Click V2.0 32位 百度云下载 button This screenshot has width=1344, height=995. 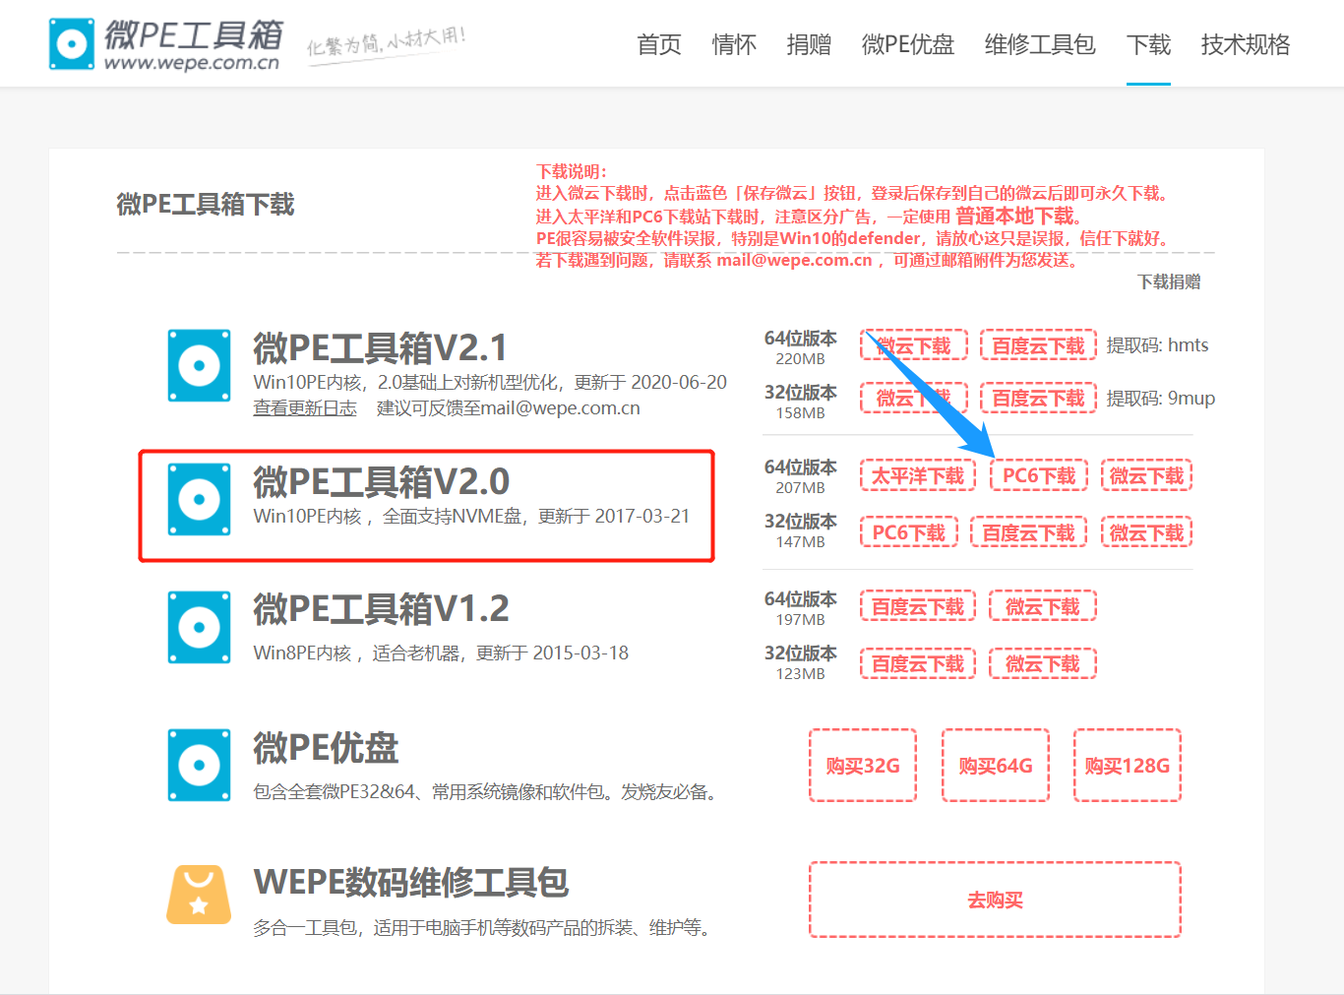click(1029, 532)
